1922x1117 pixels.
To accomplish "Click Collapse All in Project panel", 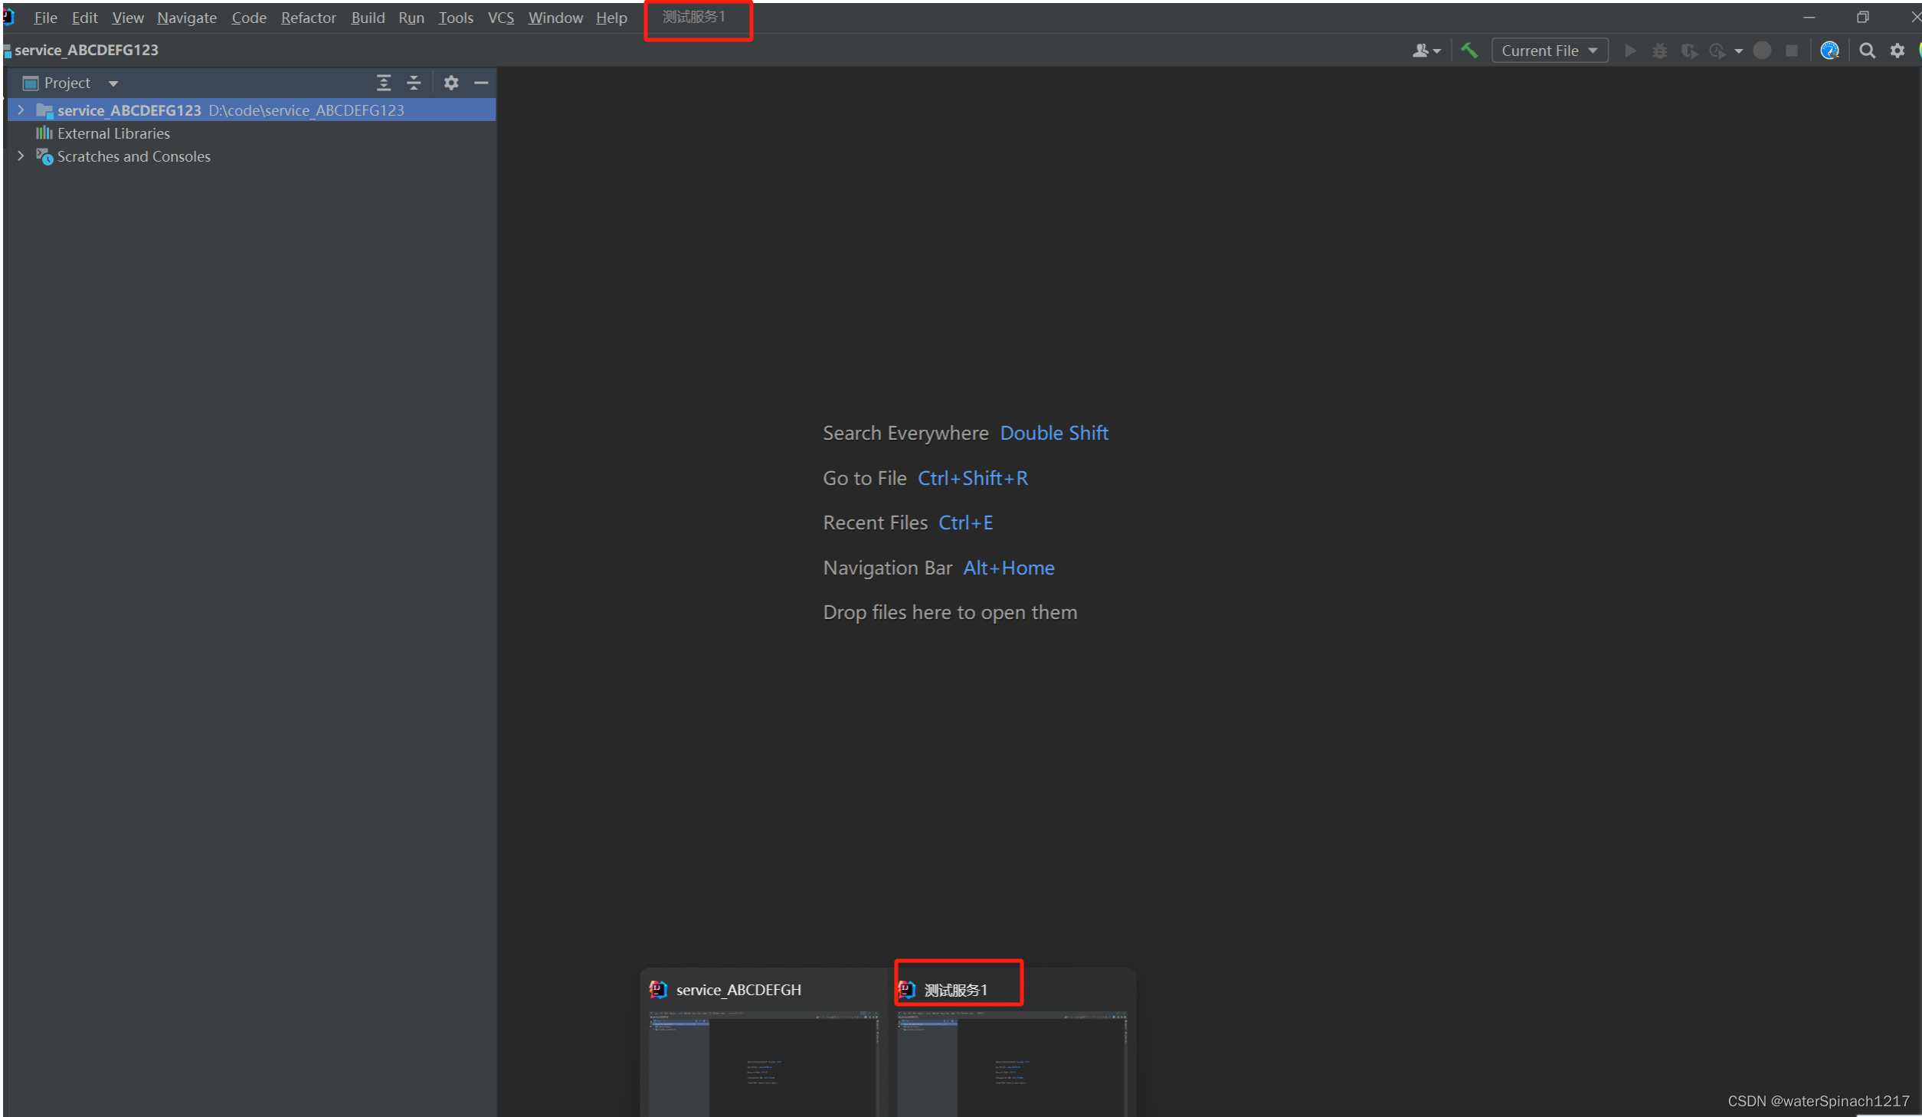I will coord(414,83).
